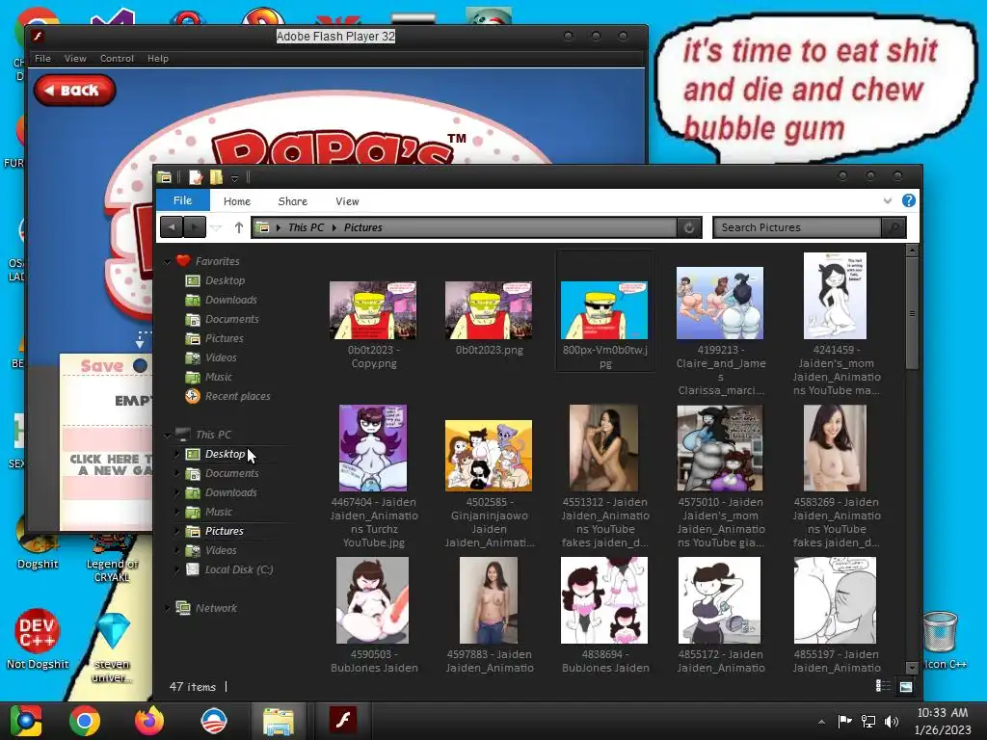Select the file 0b0t2023 - Copy.png
This screenshot has height=740, width=987.
373,324
